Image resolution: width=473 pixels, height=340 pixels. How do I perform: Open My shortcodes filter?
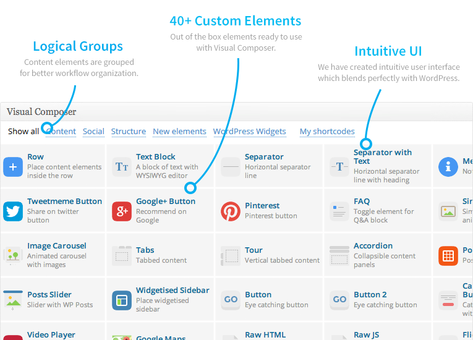[327, 132]
